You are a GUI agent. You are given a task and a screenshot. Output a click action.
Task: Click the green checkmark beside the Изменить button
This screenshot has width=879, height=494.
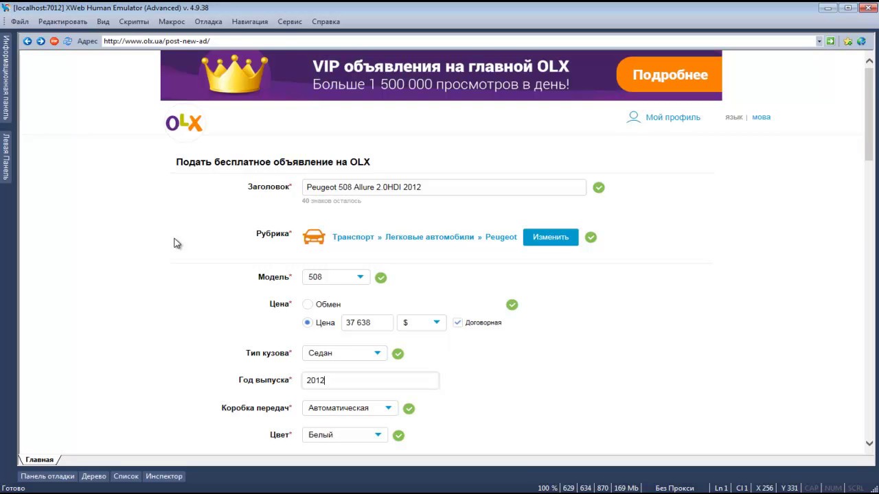591,237
